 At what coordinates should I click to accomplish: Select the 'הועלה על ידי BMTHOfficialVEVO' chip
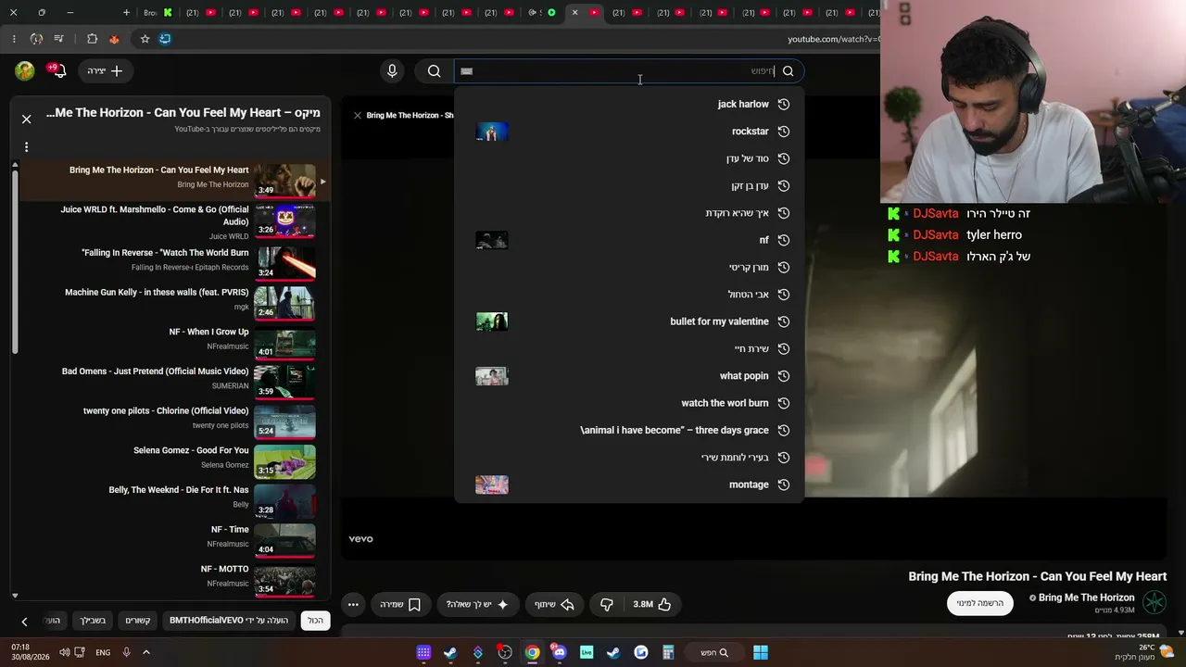point(229,620)
